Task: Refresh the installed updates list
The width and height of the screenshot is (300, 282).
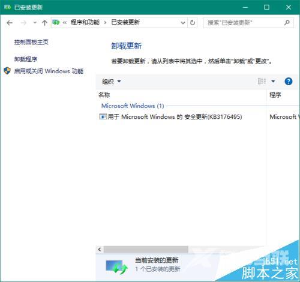Action: 193,23
